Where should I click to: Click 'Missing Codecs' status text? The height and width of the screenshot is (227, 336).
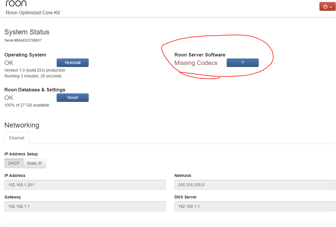pos(196,63)
